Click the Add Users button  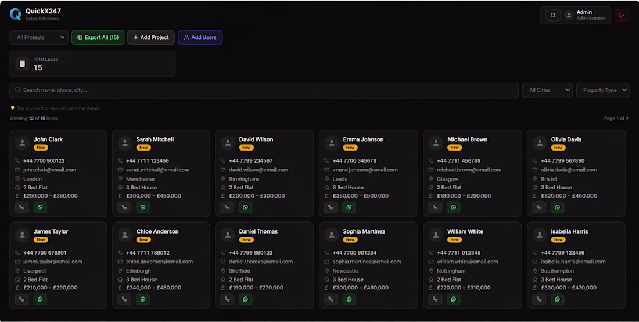coord(200,37)
